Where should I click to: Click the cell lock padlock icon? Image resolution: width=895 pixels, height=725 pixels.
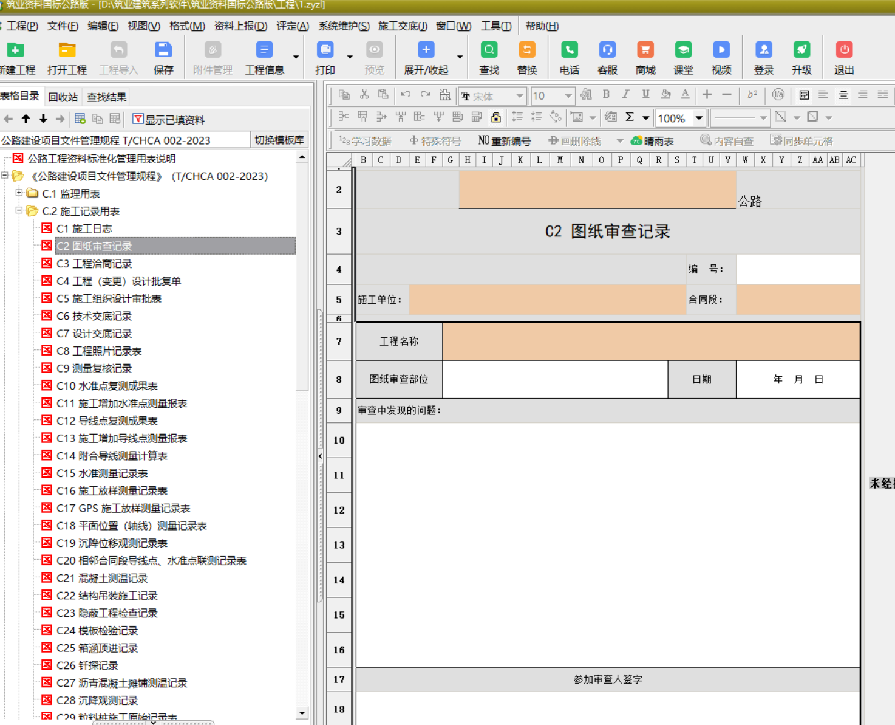496,117
